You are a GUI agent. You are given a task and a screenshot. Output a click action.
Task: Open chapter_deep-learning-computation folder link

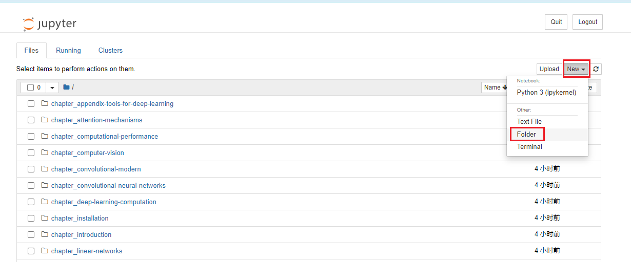[x=104, y=202]
